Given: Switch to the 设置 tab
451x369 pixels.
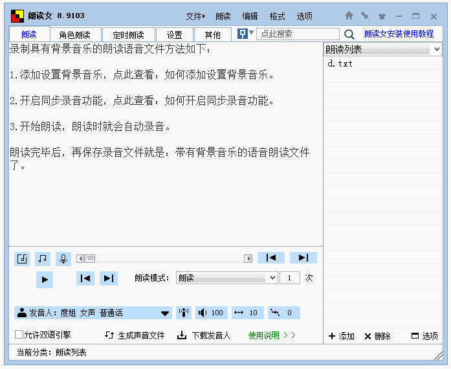Looking at the screenshot, I should (x=175, y=35).
